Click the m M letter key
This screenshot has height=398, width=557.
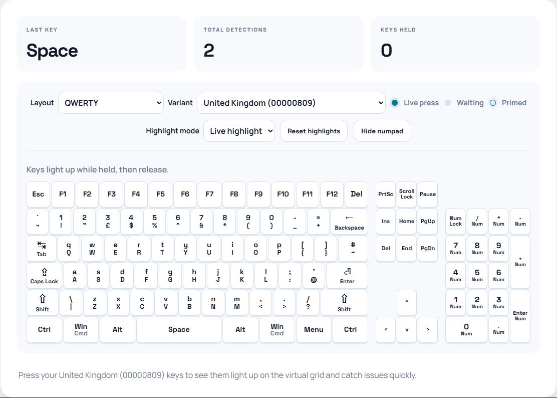coord(237,303)
